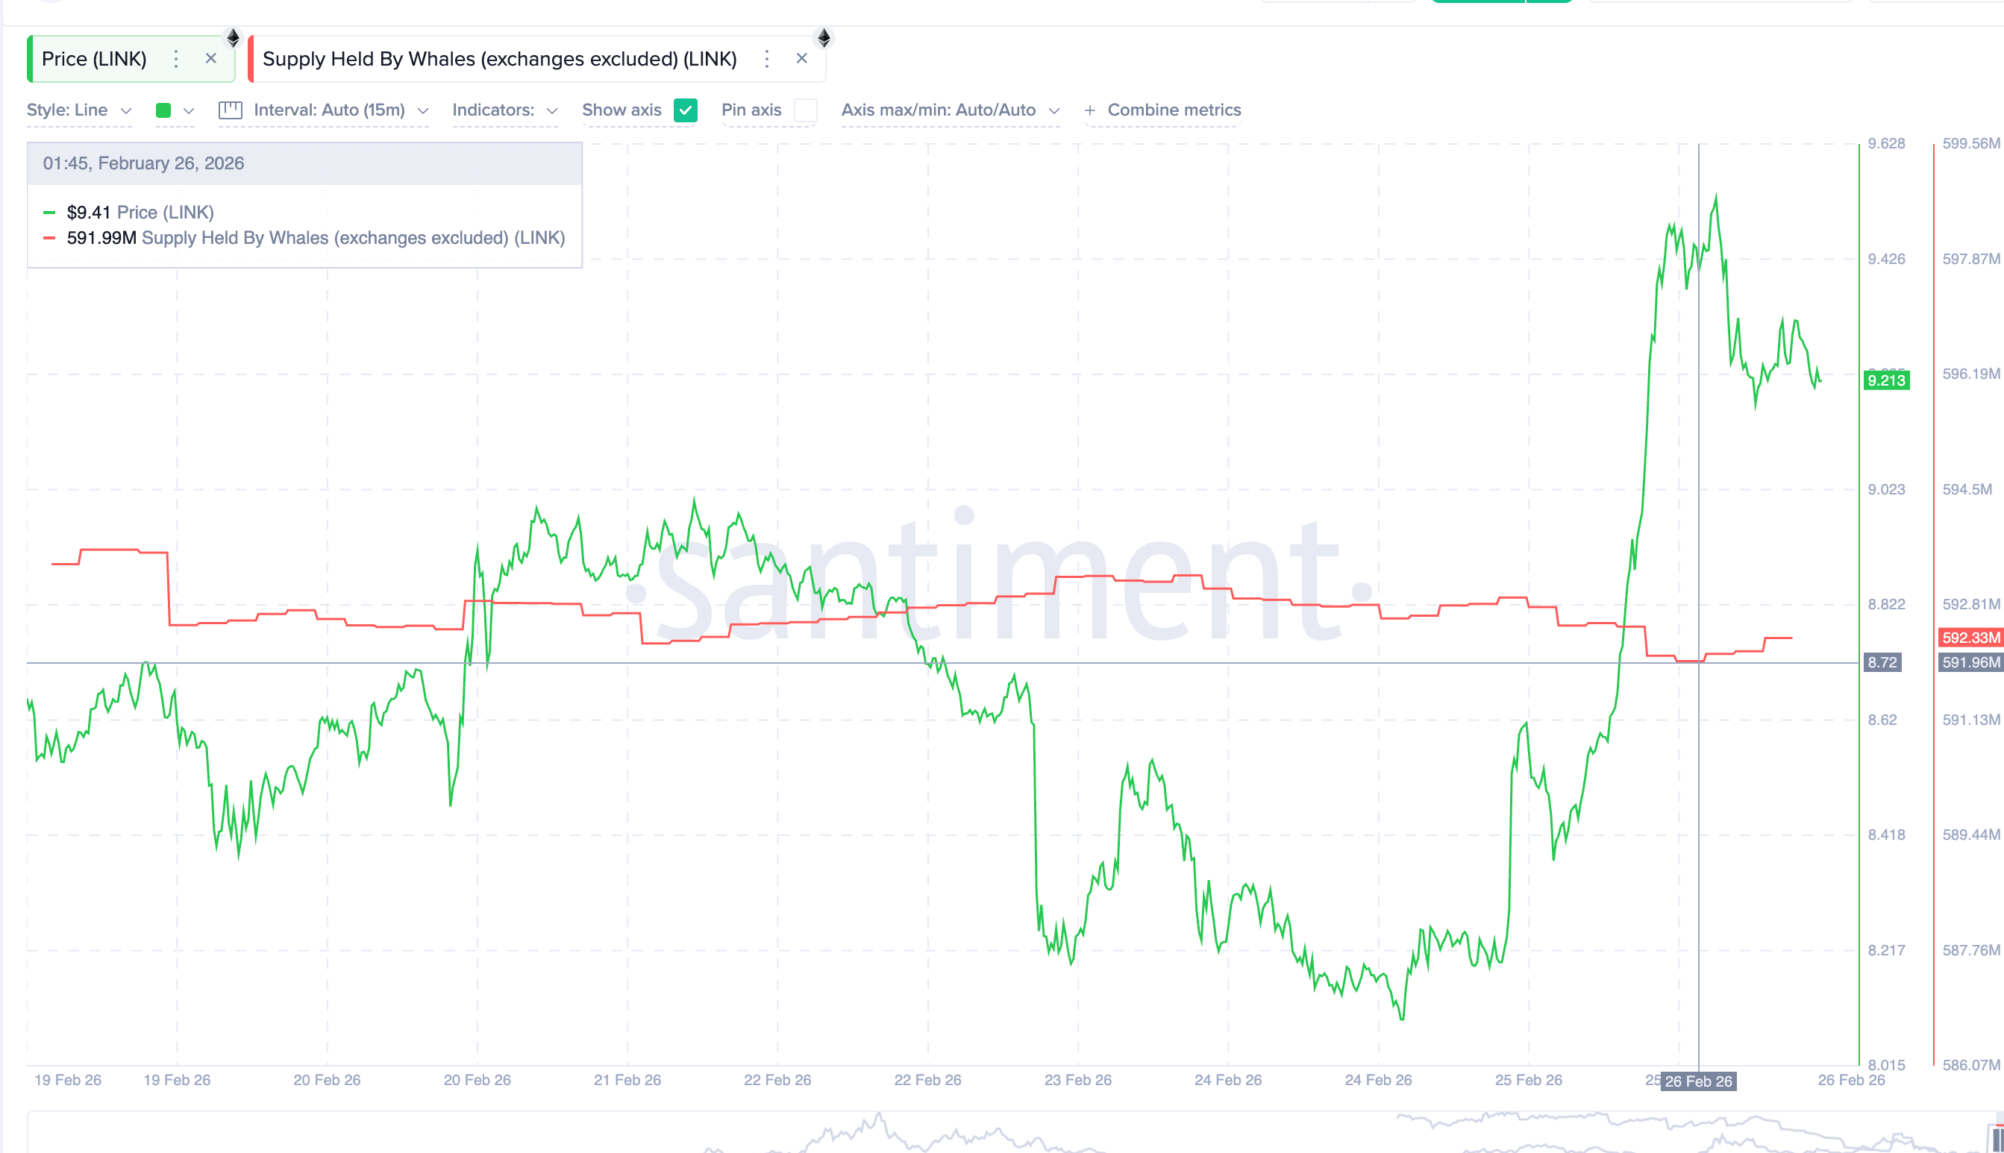Screen dimensions: 2004x1153
Task: Select Supply Held By Whales metric tab
Action: coord(499,59)
